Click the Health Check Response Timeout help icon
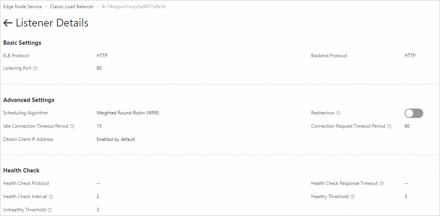Screen dimensions: 440x216 click(381, 183)
